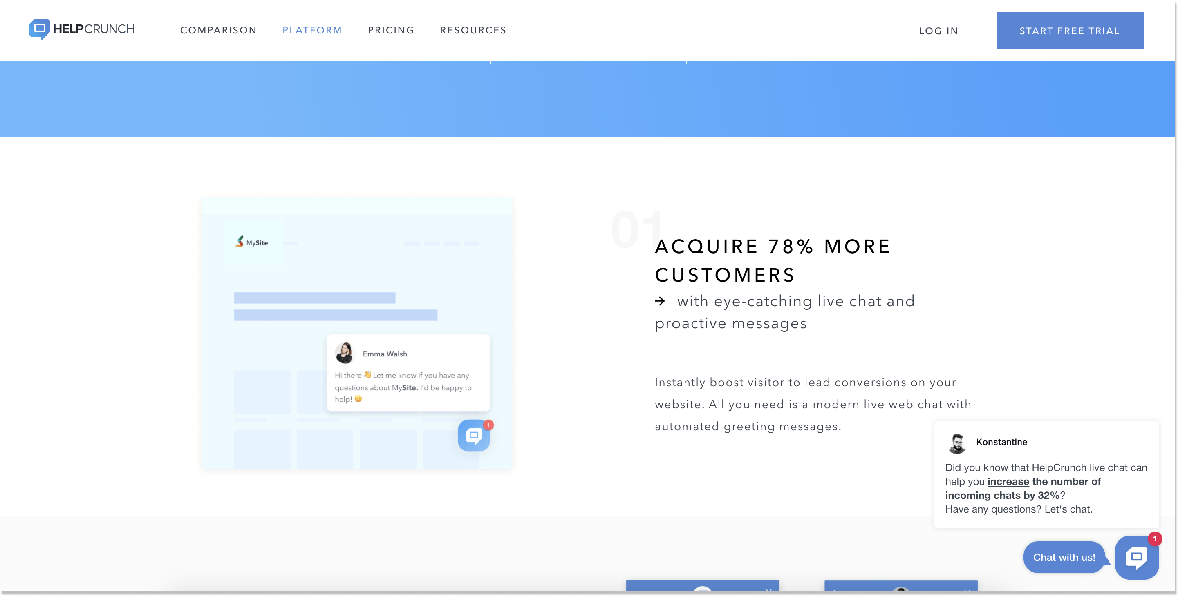Click Konstantine avatar icon
The width and height of the screenshot is (1178, 596).
click(957, 442)
